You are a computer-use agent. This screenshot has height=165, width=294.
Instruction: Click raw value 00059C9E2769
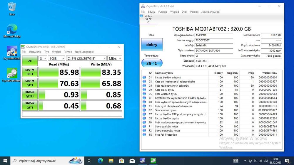[x=268, y=127]
